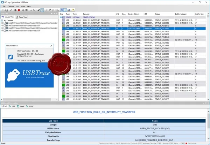Image resolution: width=210 pixels, height=145 pixels.
Task: Close the USB View panel
Action: coord(57,14)
